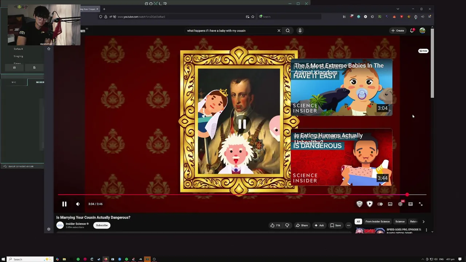466x262 pixels.
Task: Select the Default profile in GoXLR
Action: (x=18, y=49)
